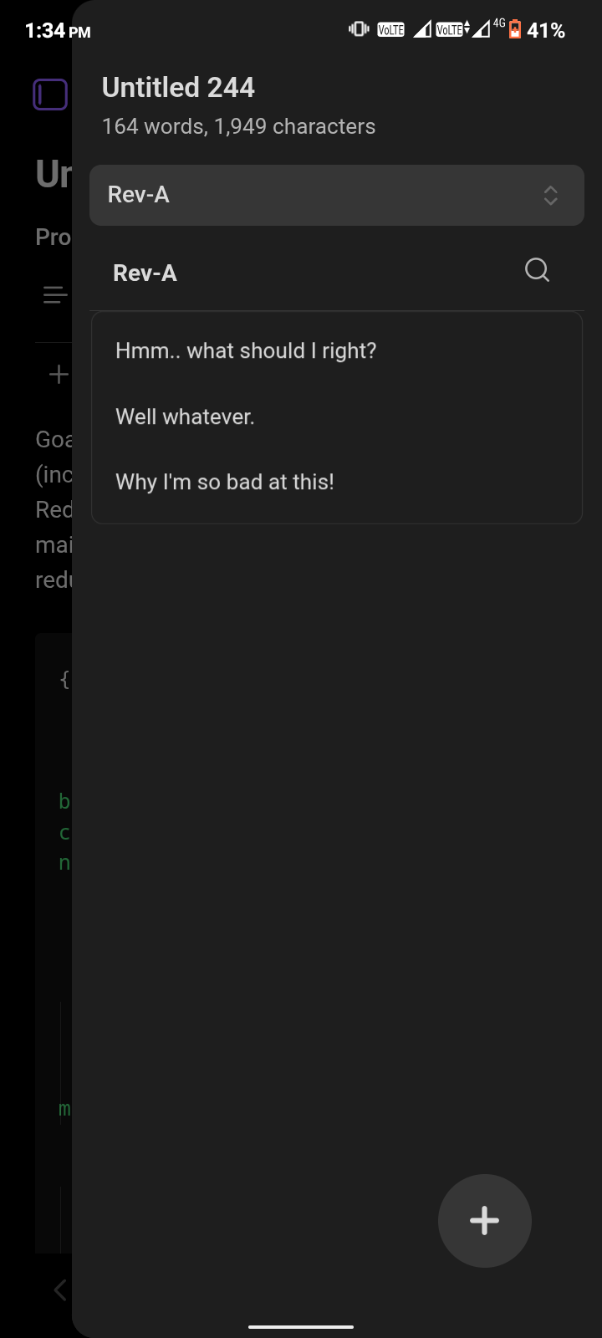Select the "Well whatever." note
Viewport: 602px width, 1338px height.
click(x=185, y=416)
